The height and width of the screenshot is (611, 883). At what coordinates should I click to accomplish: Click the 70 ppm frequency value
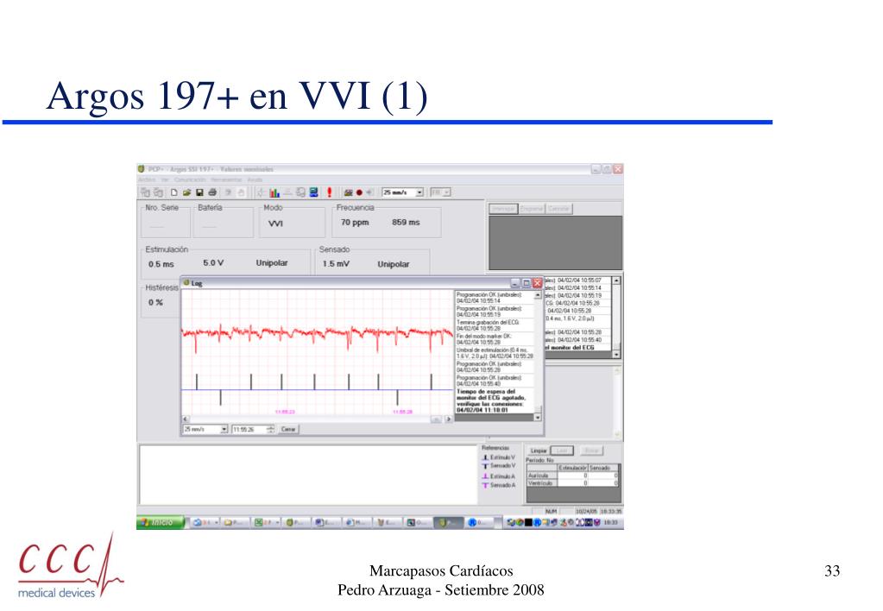point(355,223)
